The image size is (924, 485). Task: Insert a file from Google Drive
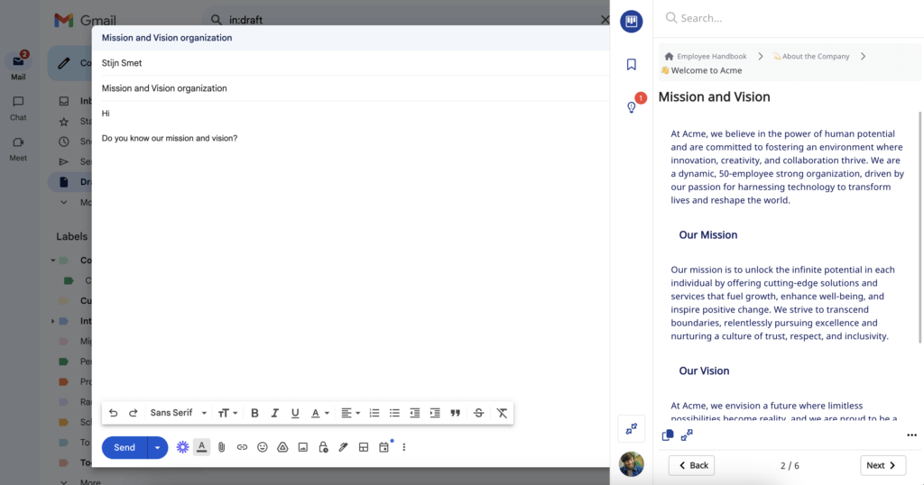[282, 447]
